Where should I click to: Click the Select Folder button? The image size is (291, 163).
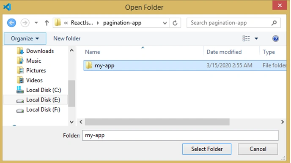coord(207,149)
